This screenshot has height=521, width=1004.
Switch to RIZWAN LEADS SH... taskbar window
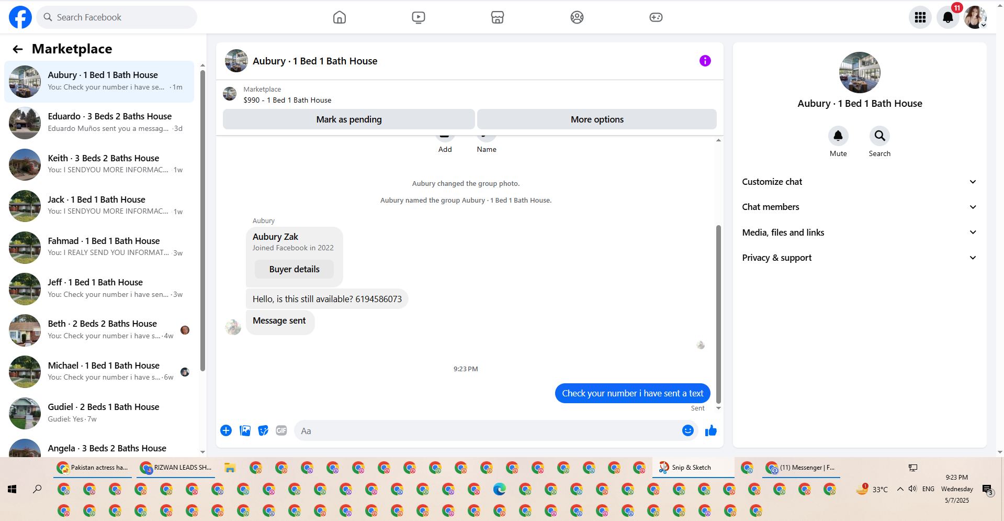pos(176,468)
